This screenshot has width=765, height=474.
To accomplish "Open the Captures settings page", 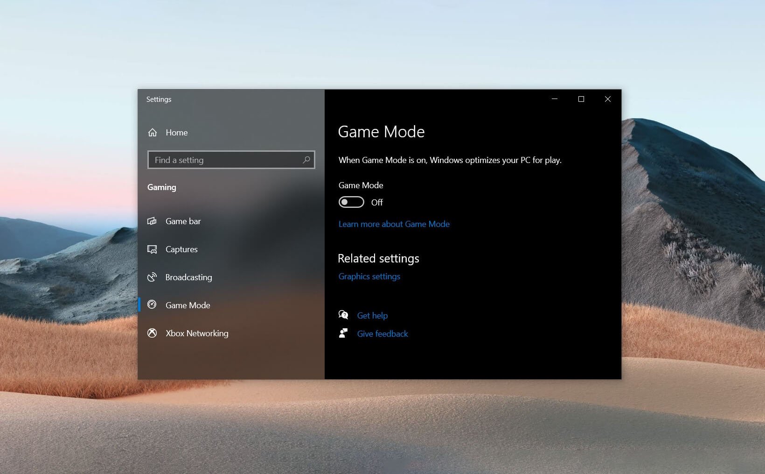I will (181, 249).
